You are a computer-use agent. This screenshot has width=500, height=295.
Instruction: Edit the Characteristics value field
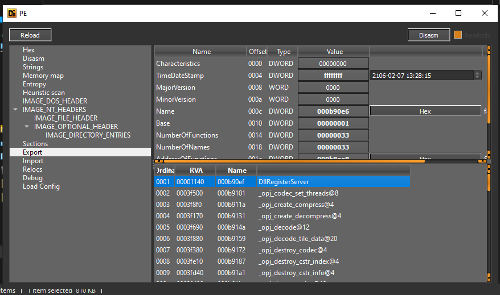(333, 64)
